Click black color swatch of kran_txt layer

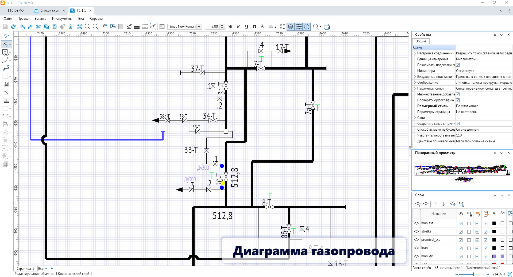point(494,223)
